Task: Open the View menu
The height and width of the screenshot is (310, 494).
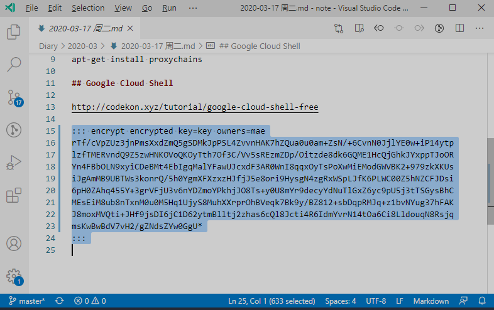Action: (123, 8)
